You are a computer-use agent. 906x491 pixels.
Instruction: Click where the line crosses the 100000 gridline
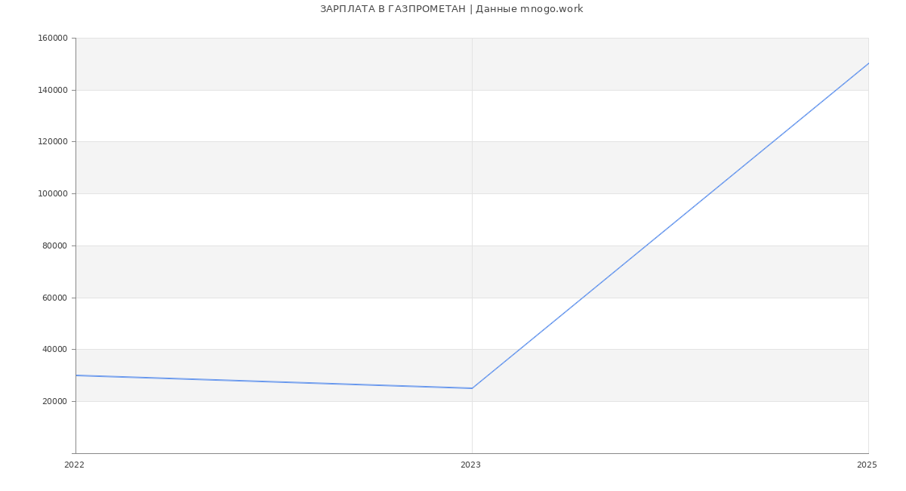[710, 193]
